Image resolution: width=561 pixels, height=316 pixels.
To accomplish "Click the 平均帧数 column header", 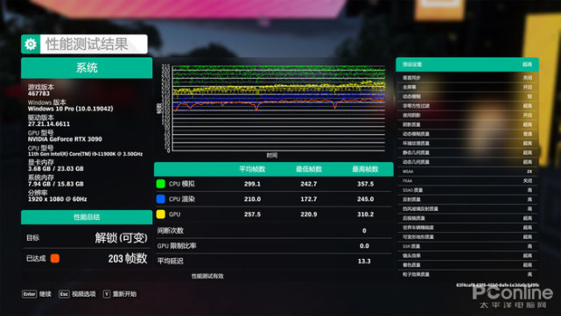I will 252,169.
